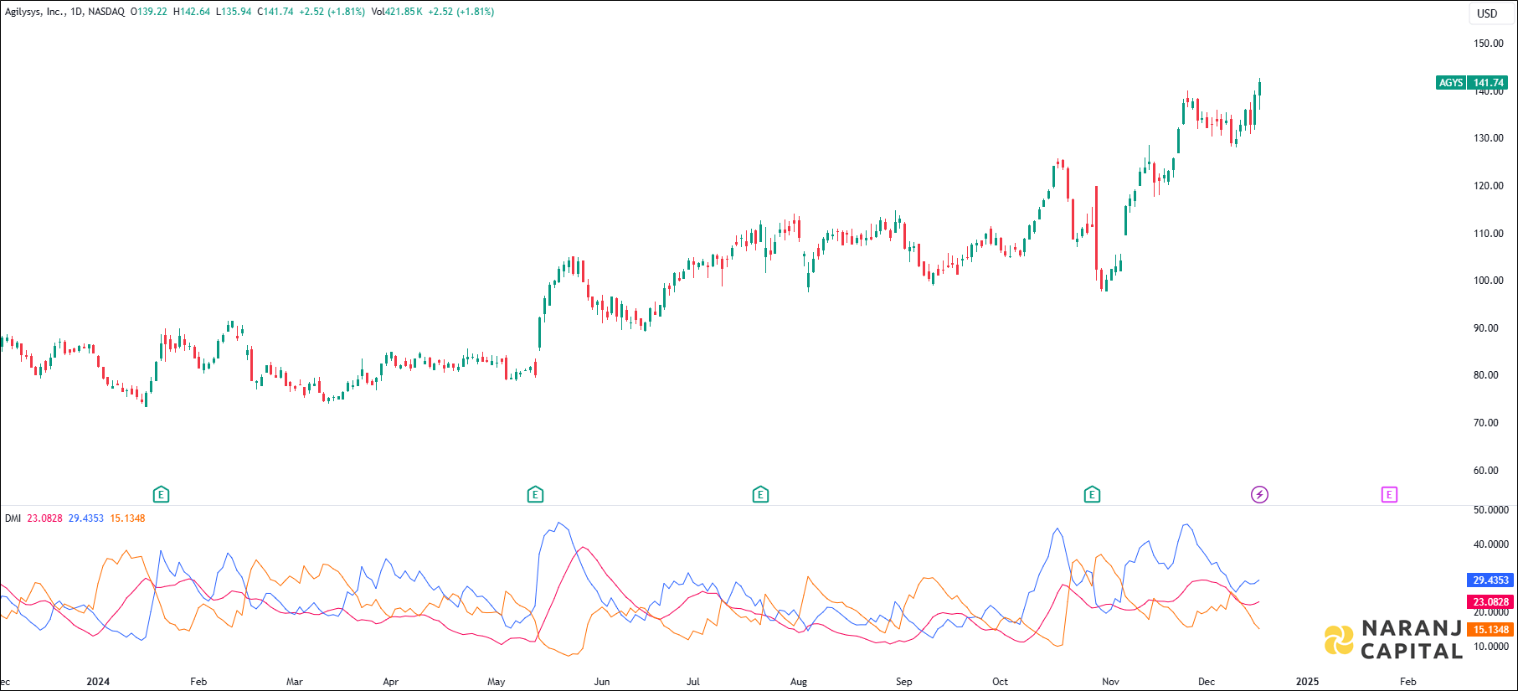Click the Apr label on time axis
1518x691 pixels.
click(391, 682)
